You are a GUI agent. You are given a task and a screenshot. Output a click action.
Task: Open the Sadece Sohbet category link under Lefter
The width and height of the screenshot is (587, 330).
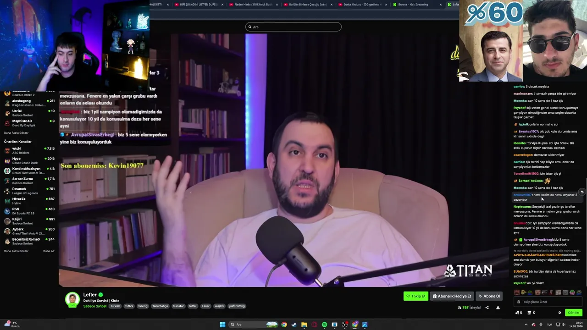click(x=95, y=306)
